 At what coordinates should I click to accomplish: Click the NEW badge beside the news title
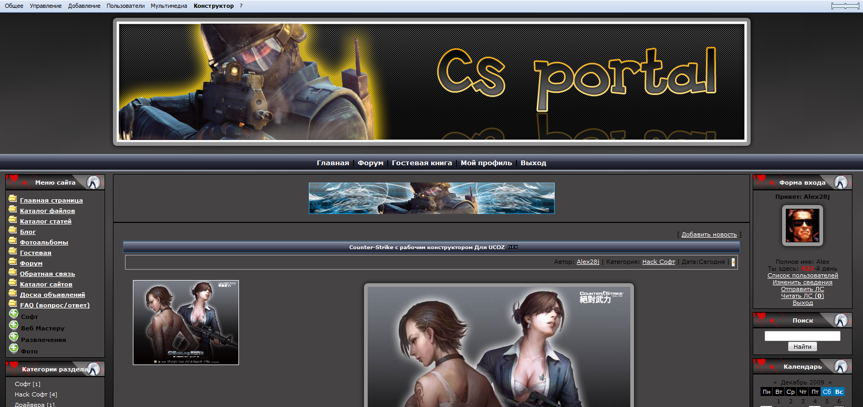point(513,247)
